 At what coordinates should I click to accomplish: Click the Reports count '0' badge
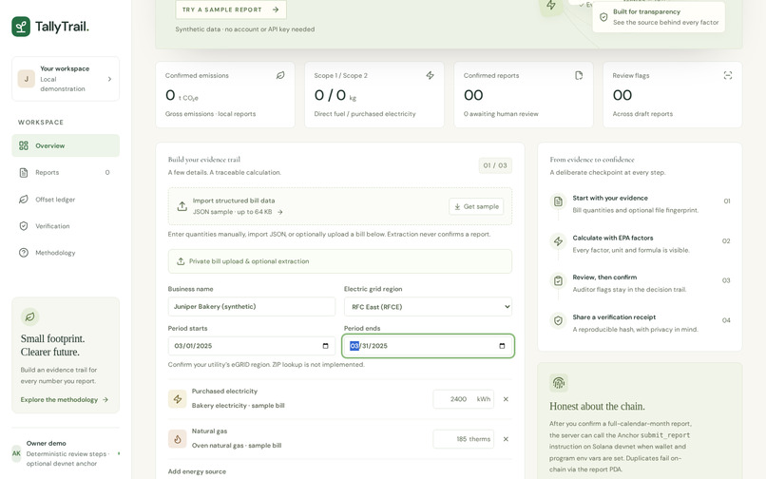click(x=107, y=173)
